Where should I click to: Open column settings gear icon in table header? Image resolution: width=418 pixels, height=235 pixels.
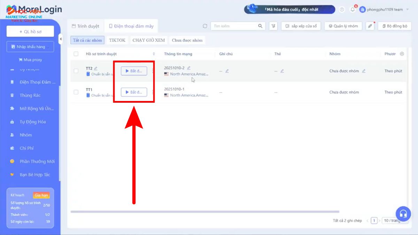(x=402, y=54)
